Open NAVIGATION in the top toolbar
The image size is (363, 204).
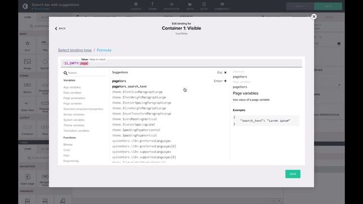171,6
